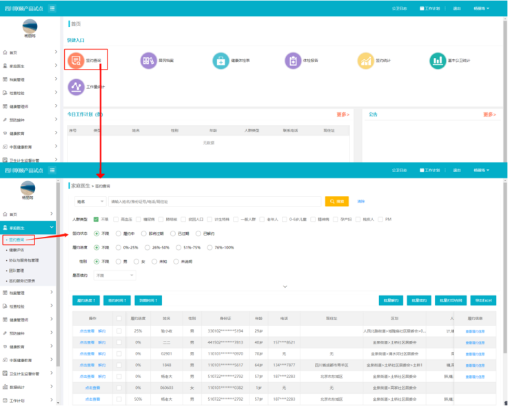Choose the 51%-75% progress radio button
Viewport: 510px width, 409px height.
tap(179, 247)
